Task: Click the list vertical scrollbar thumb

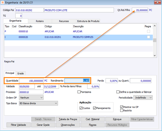Action: (x=155, y=40)
